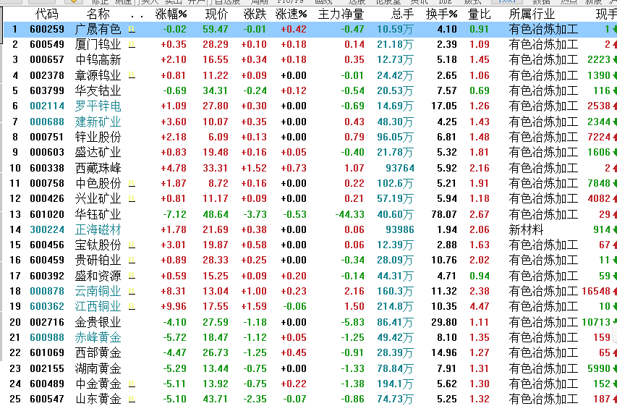The height and width of the screenshot is (406, 617).
Task: Click the R marker beside 盛和资源
Action: [132, 276]
